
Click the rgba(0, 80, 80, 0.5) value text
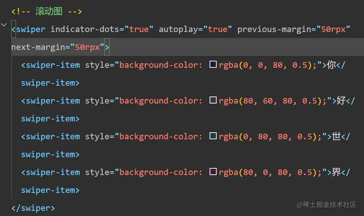[267, 137]
